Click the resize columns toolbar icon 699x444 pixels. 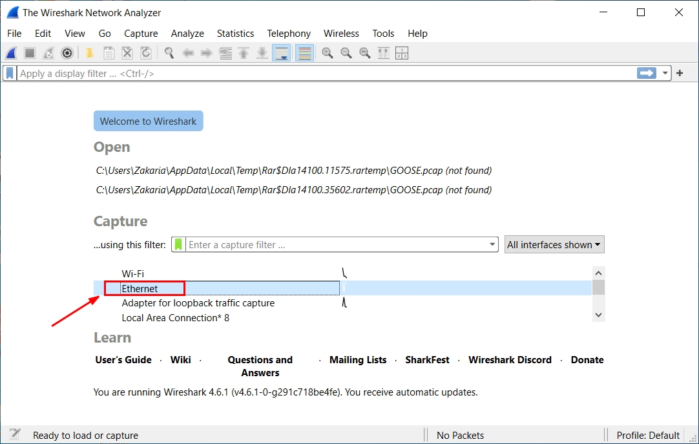click(x=384, y=53)
